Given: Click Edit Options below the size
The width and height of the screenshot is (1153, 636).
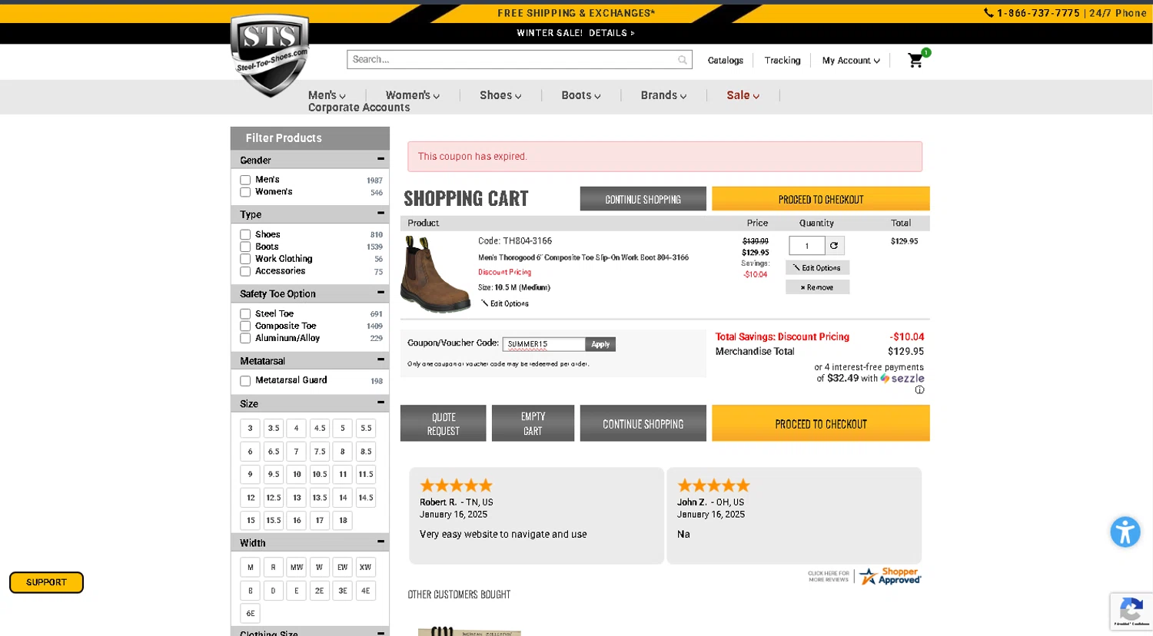Looking at the screenshot, I should pyautogui.click(x=505, y=303).
